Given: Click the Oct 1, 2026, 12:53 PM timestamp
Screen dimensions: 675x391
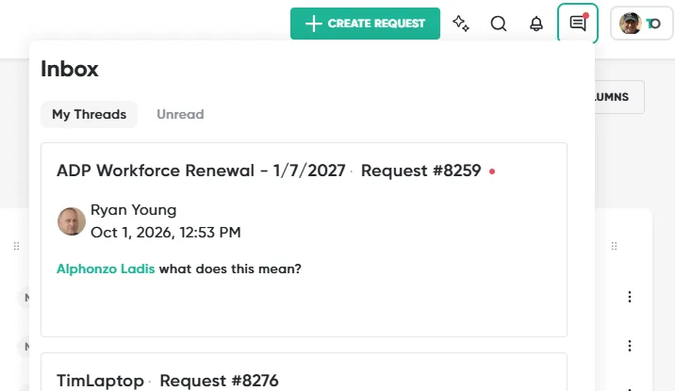Looking at the screenshot, I should coord(166,233).
